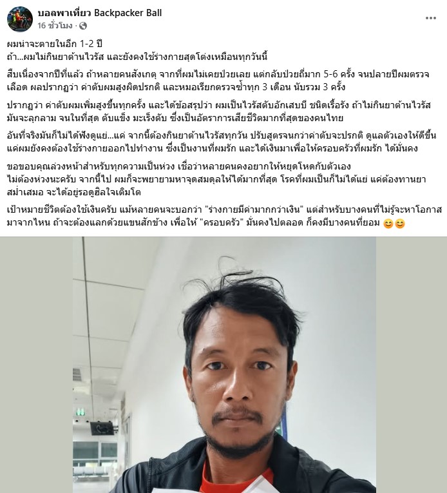Click paragraph starting อันที่จริงมันก็ไม่ได้ฟังดูแย่

coord(222,142)
